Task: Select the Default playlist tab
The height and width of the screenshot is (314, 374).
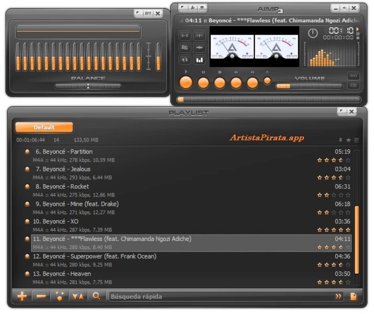Action: [44, 127]
